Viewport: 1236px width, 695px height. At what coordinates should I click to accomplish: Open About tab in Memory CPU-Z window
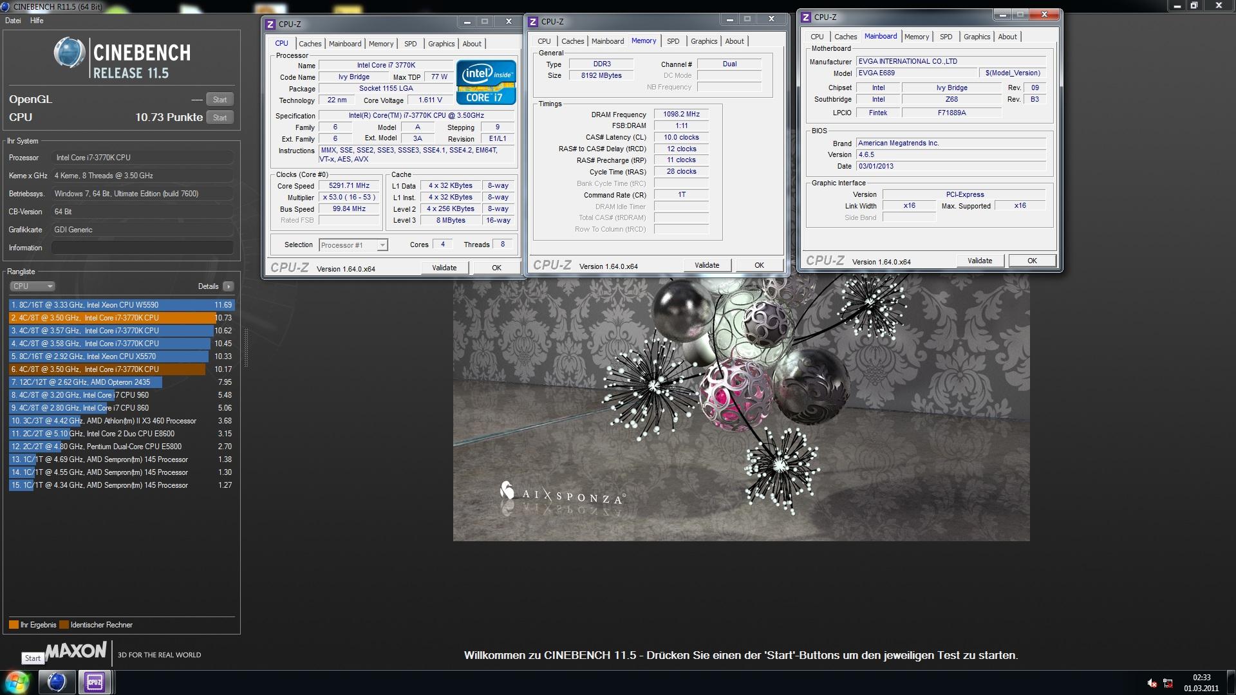click(x=734, y=41)
